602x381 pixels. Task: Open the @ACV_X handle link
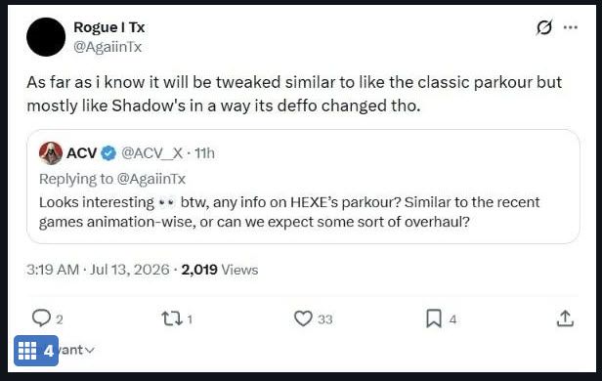click(152, 153)
